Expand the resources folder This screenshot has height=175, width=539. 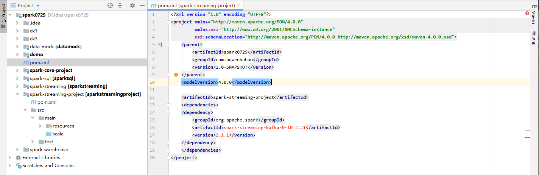(x=40, y=126)
